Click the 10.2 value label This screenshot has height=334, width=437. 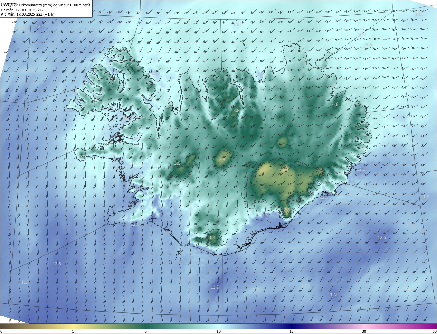point(362,35)
